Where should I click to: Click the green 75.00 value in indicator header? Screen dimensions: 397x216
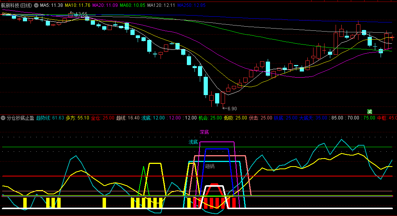(368, 118)
